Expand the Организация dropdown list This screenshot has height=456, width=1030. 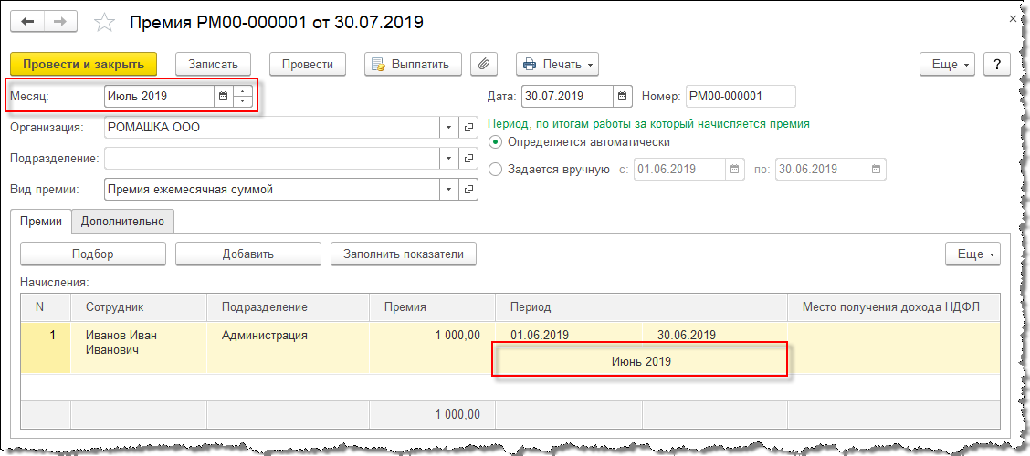(448, 128)
